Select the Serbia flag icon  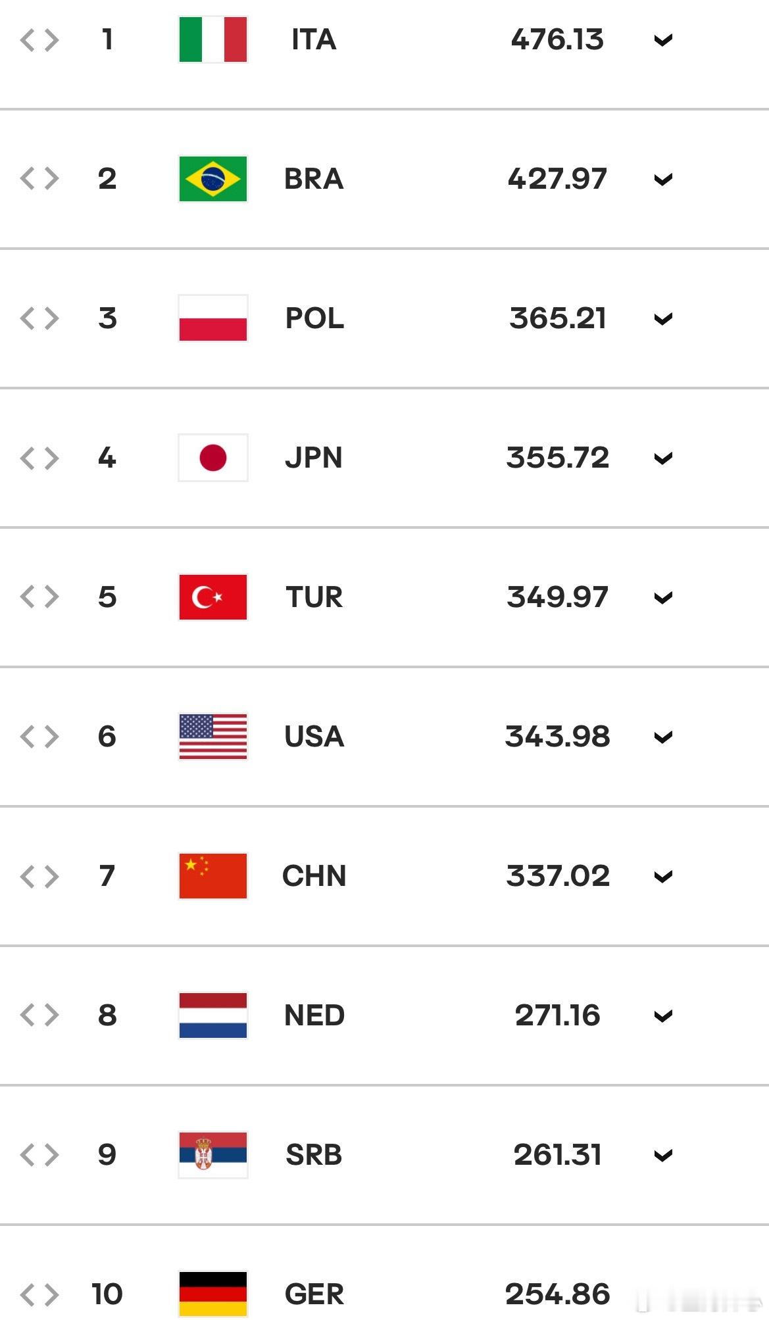(213, 1155)
